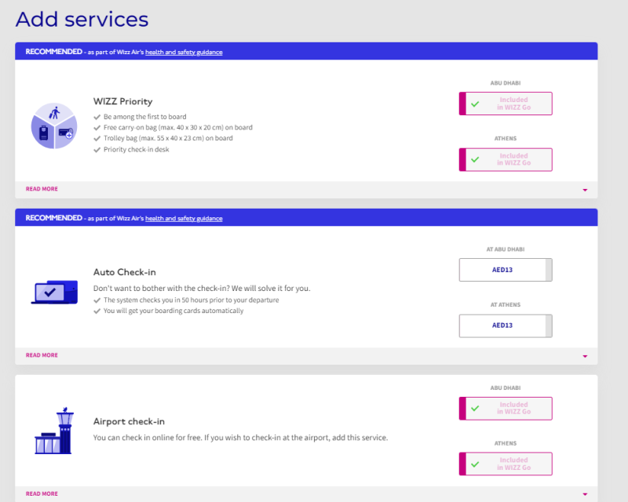Click the "Auto Check-in" service title
This screenshot has width=628, height=502.
[125, 272]
